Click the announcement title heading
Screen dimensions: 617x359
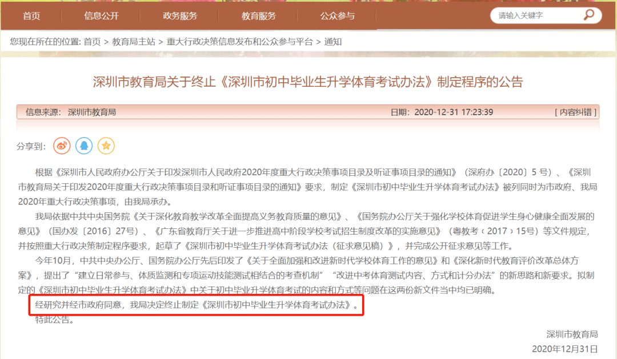[308, 82]
